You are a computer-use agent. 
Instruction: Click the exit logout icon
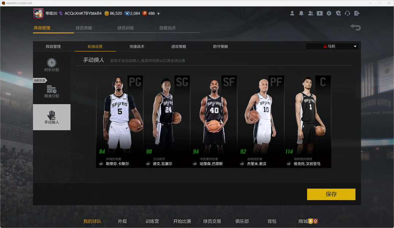pyautogui.click(x=357, y=13)
